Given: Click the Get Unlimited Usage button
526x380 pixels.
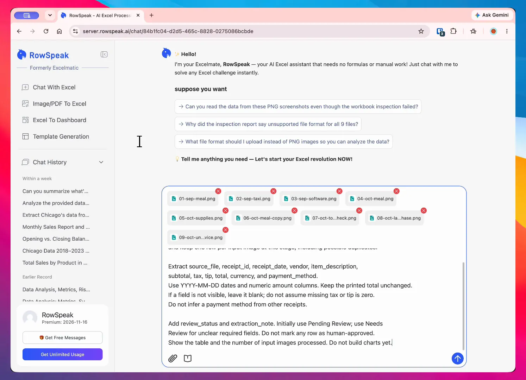Looking at the screenshot, I should click(63, 354).
